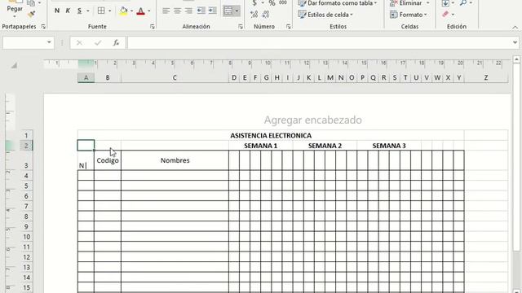522x293 pixels.
Task: Select the ASISTENCIA ELECTRONICA title cell
Action: pos(271,135)
